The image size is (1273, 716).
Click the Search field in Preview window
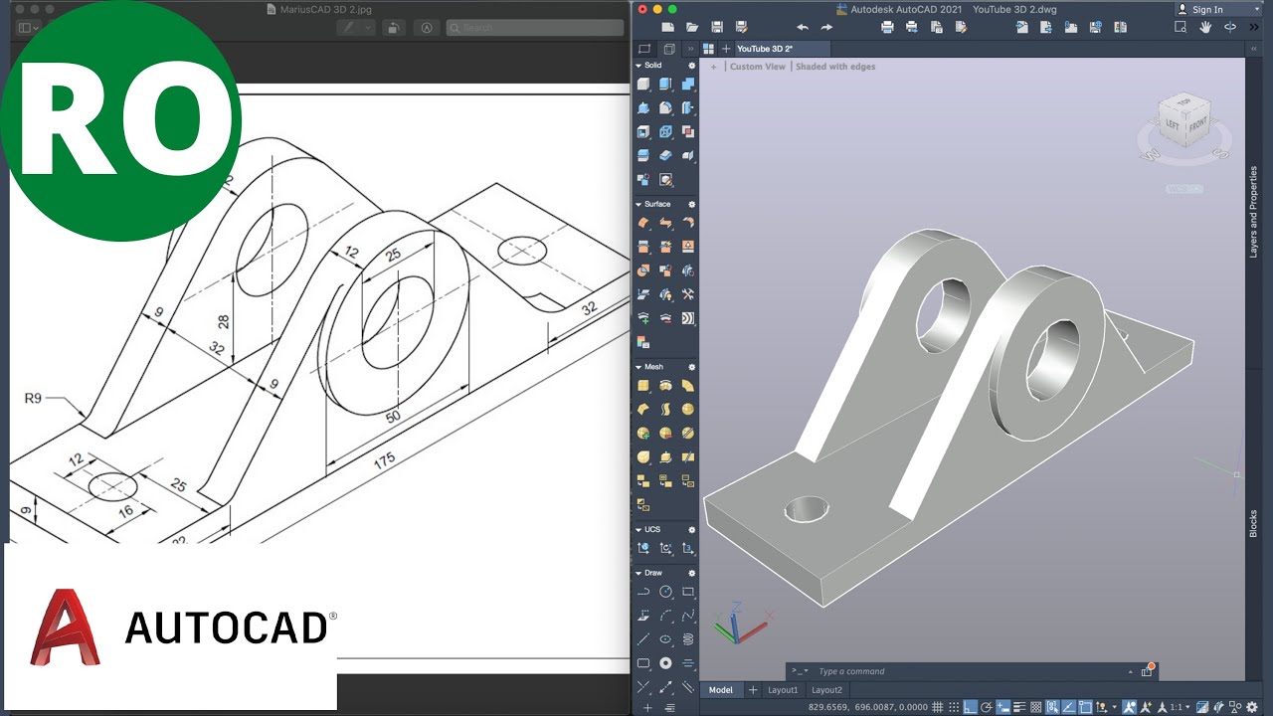[535, 28]
